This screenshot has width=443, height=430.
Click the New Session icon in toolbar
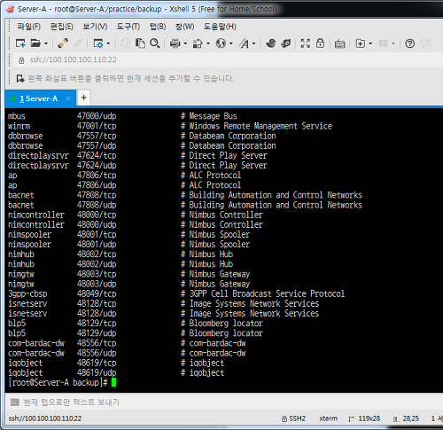click(20, 43)
